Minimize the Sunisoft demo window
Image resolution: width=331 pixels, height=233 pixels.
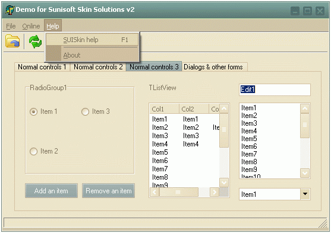click(x=295, y=11)
